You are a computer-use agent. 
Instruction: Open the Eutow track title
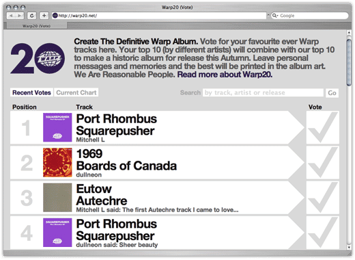(94, 189)
